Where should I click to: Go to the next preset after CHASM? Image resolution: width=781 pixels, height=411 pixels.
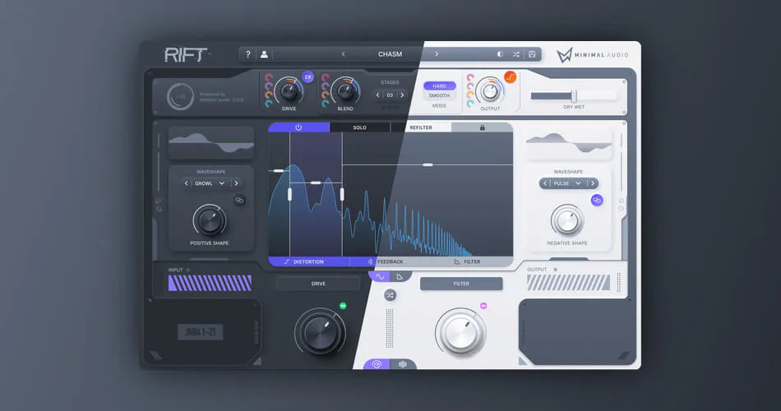[437, 54]
